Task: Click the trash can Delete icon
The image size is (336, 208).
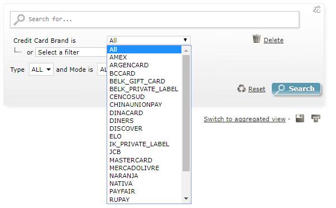Action: pyautogui.click(x=257, y=39)
